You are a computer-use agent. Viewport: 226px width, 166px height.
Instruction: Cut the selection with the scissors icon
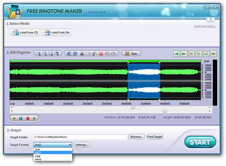pyautogui.click(x=82, y=54)
